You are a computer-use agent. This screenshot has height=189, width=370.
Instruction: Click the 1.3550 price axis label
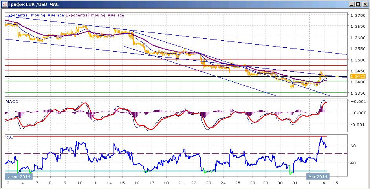(x=359, y=49)
